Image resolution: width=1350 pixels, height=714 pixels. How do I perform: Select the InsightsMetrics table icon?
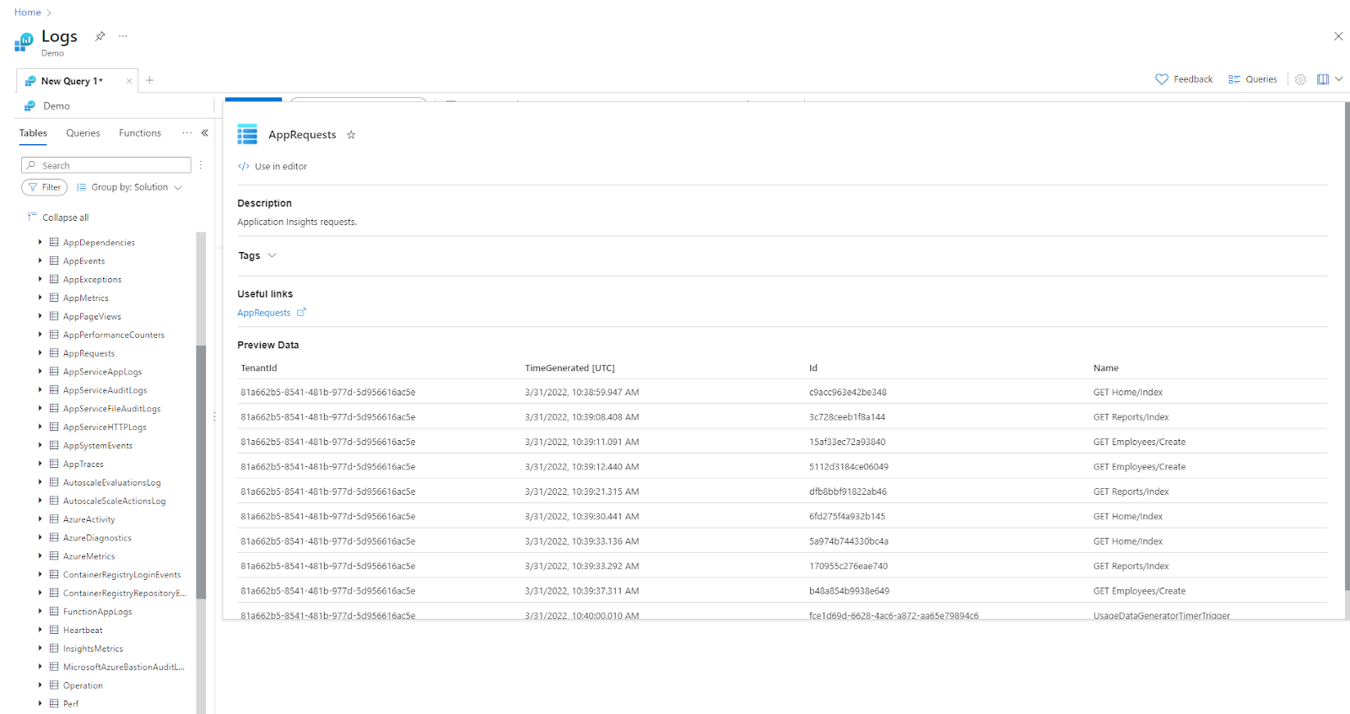tap(54, 648)
